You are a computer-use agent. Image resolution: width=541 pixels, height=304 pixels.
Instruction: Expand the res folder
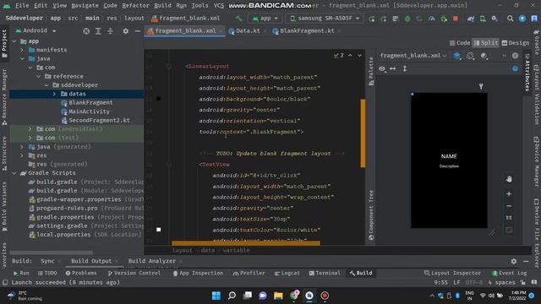tap(22, 155)
